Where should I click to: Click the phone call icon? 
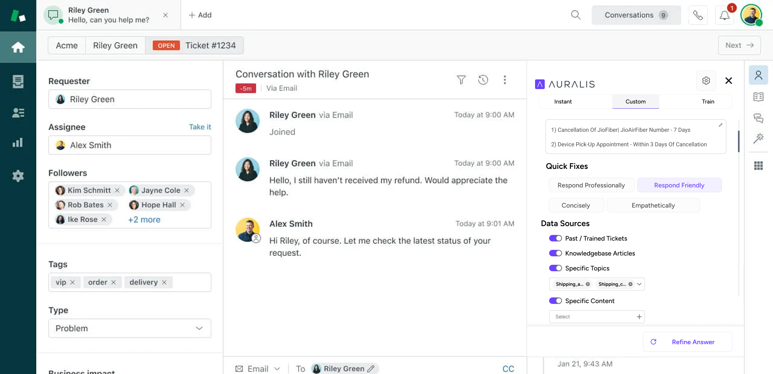tap(698, 15)
